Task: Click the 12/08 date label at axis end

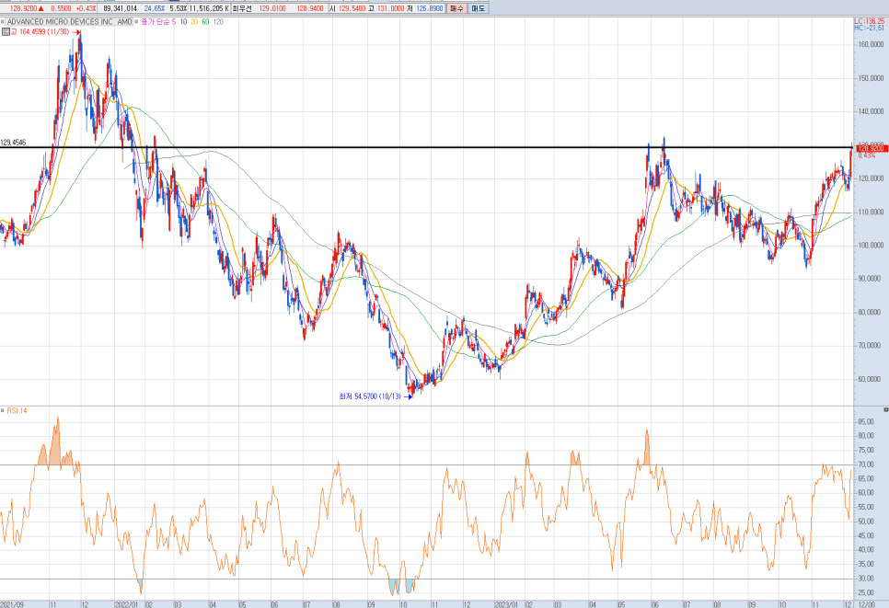Action: tap(865, 604)
